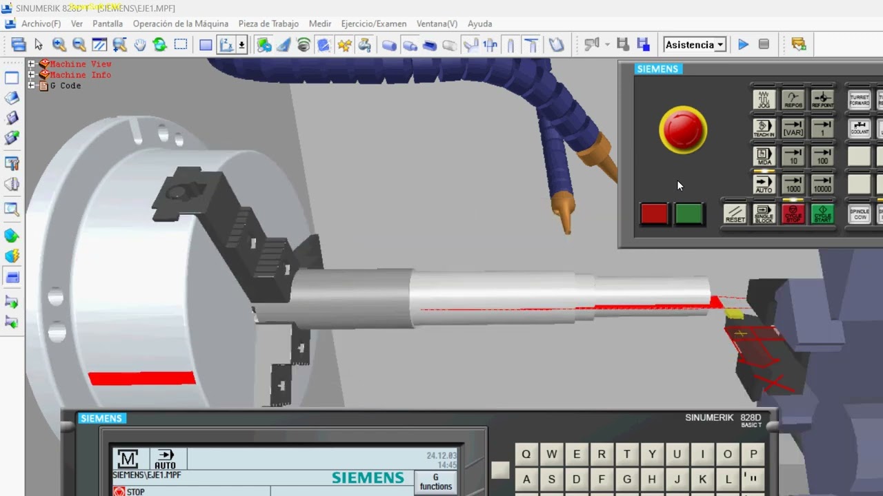Select the Machine Info tree label
883x496 pixels.
point(80,75)
